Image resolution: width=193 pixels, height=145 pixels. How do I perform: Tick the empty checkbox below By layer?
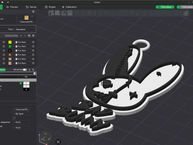click(14, 118)
